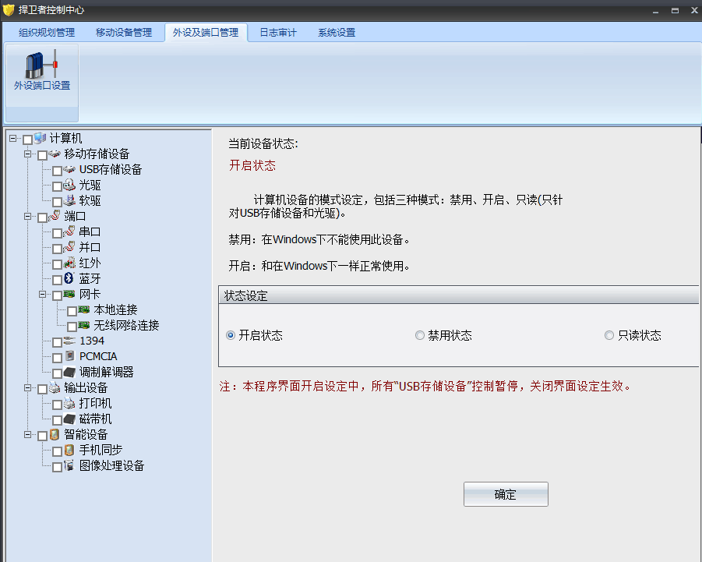The height and width of the screenshot is (562, 702).
Task: Collapse the 移动存储设备 node
Action: [28, 154]
